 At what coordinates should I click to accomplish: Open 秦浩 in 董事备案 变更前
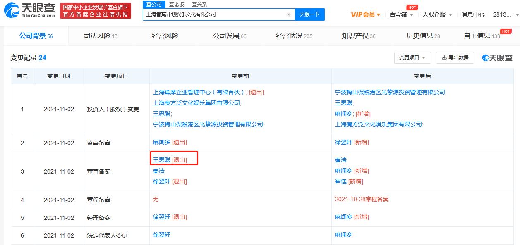click(158, 171)
